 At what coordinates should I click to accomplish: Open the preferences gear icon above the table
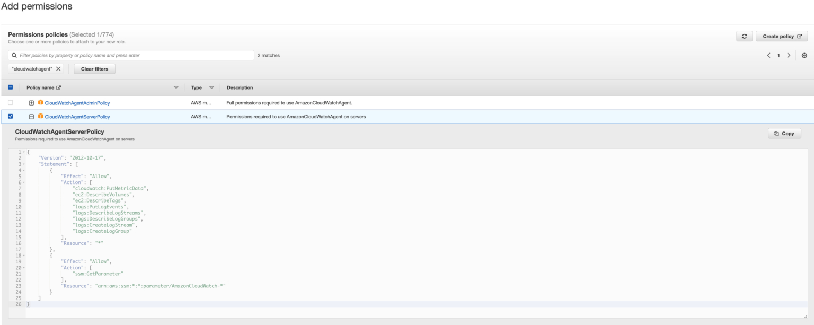click(x=804, y=55)
